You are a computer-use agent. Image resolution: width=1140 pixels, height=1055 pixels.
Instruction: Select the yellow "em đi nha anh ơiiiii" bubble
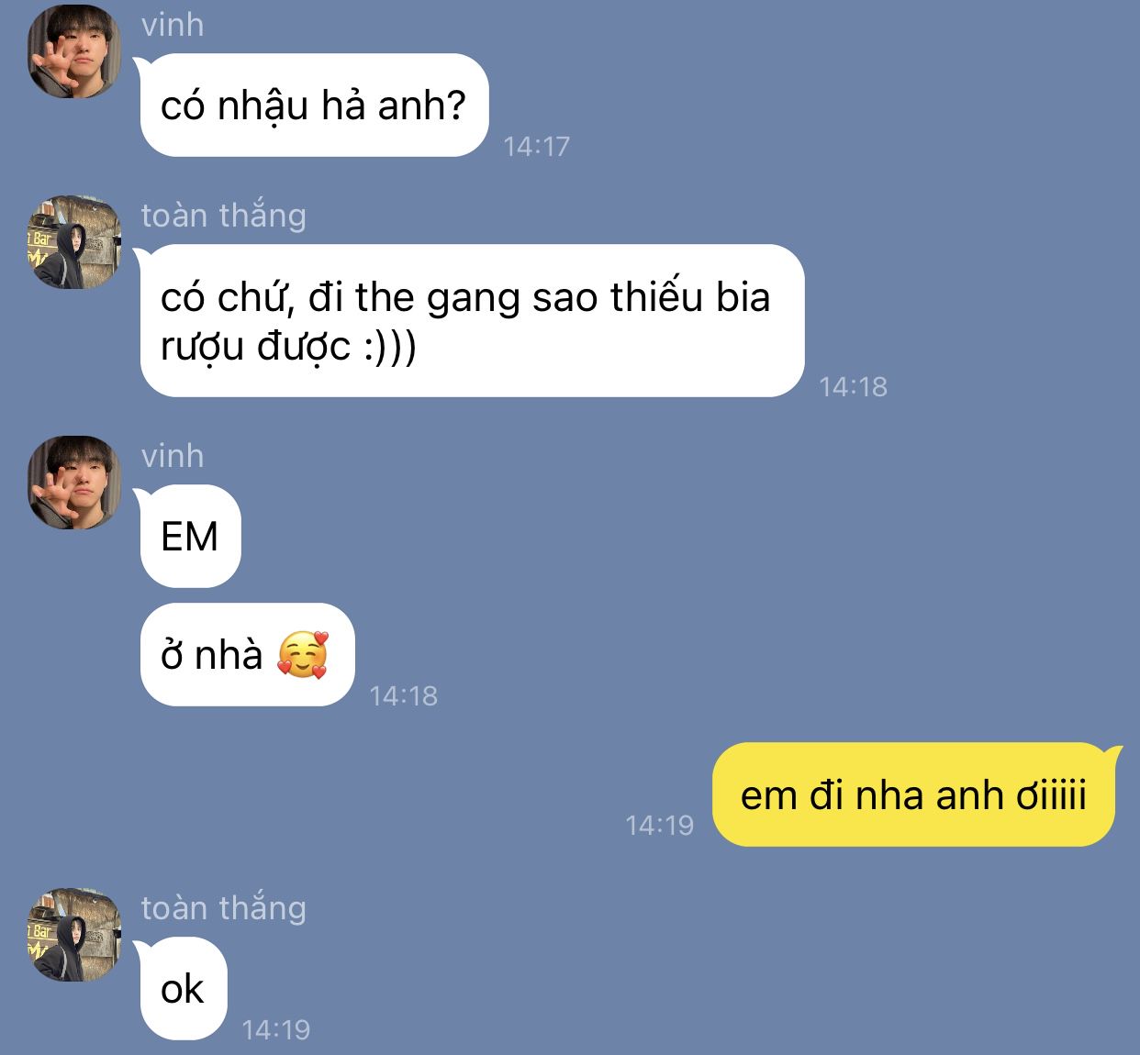[x=914, y=794]
